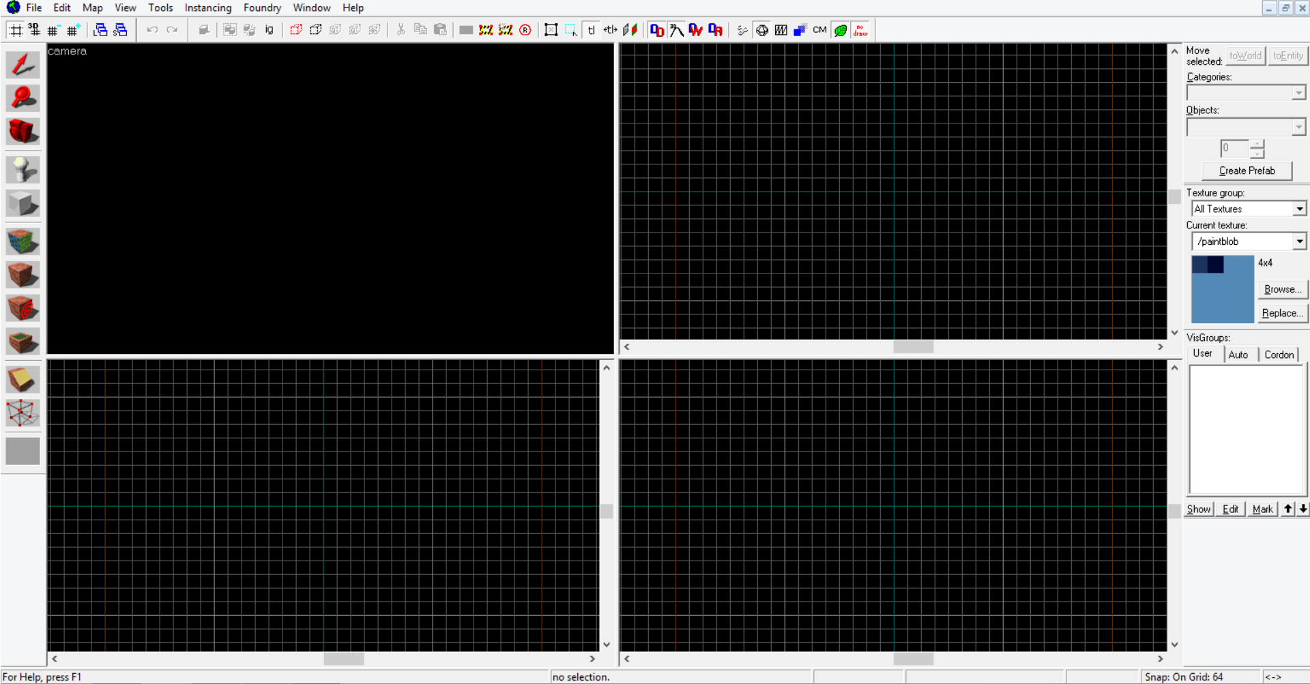1310x684 pixels.
Task: Select the Vertex tool wireframe cube
Action: pyautogui.click(x=23, y=413)
